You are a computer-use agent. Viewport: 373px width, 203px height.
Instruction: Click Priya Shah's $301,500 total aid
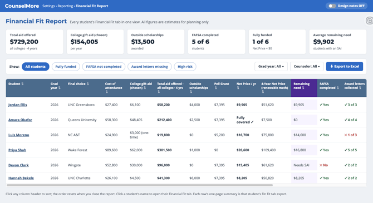164,150
